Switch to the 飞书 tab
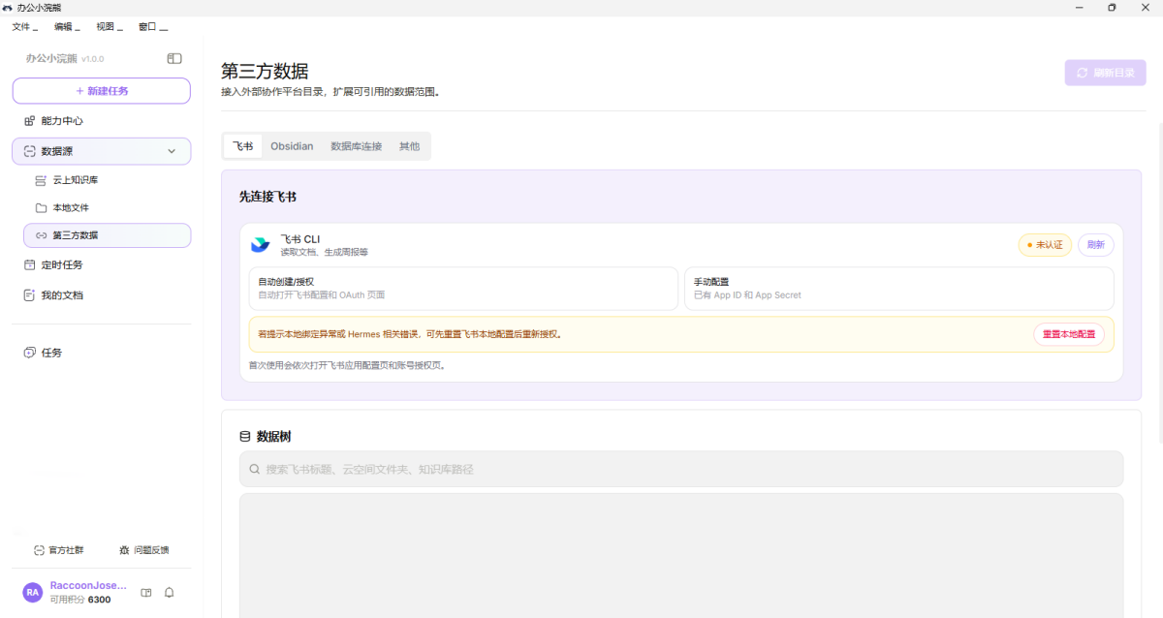This screenshot has height=618, width=1163. coord(242,146)
